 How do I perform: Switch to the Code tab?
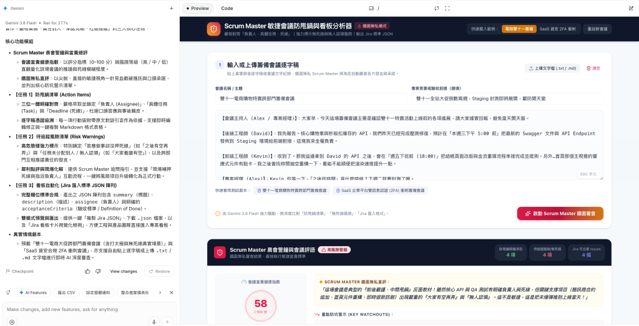tap(227, 8)
